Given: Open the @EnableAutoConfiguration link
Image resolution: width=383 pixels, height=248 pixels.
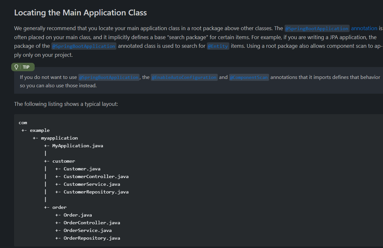Looking at the screenshot, I should [x=184, y=77].
